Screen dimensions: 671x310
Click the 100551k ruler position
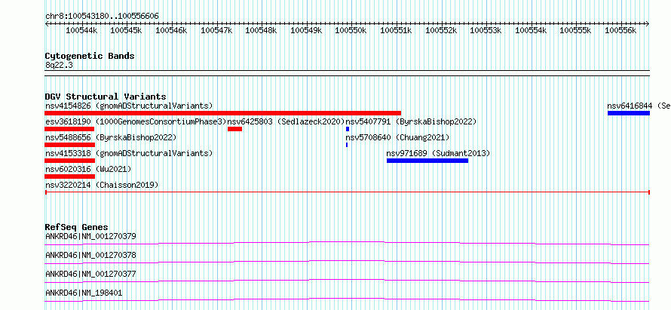point(396,30)
